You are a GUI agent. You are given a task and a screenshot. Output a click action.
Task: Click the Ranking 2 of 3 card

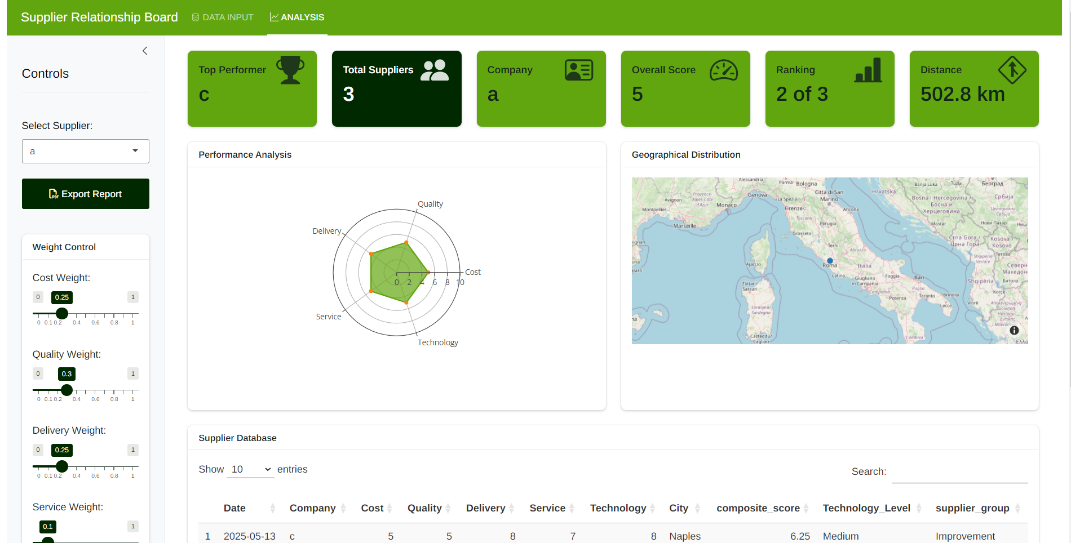830,88
